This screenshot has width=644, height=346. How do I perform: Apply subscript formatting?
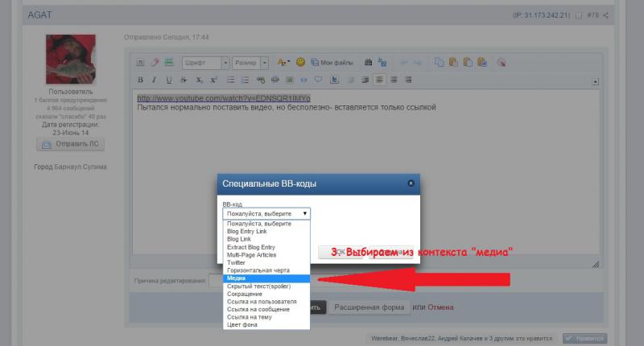[x=199, y=80]
